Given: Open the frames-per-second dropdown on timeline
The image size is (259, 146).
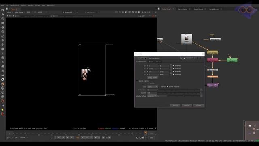Looking at the screenshot, I should coord(10,138).
